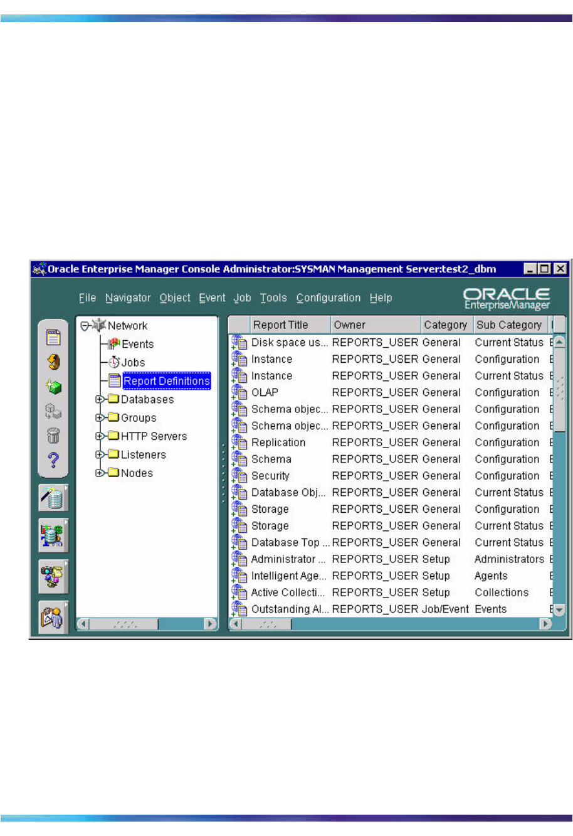Select the Jobs node in the navigator tree
Screen dimensions: 573x836
click(133, 362)
